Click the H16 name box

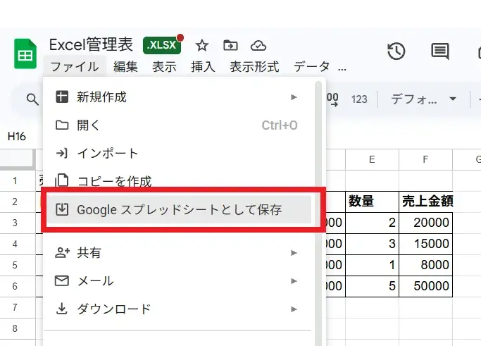[17, 136]
